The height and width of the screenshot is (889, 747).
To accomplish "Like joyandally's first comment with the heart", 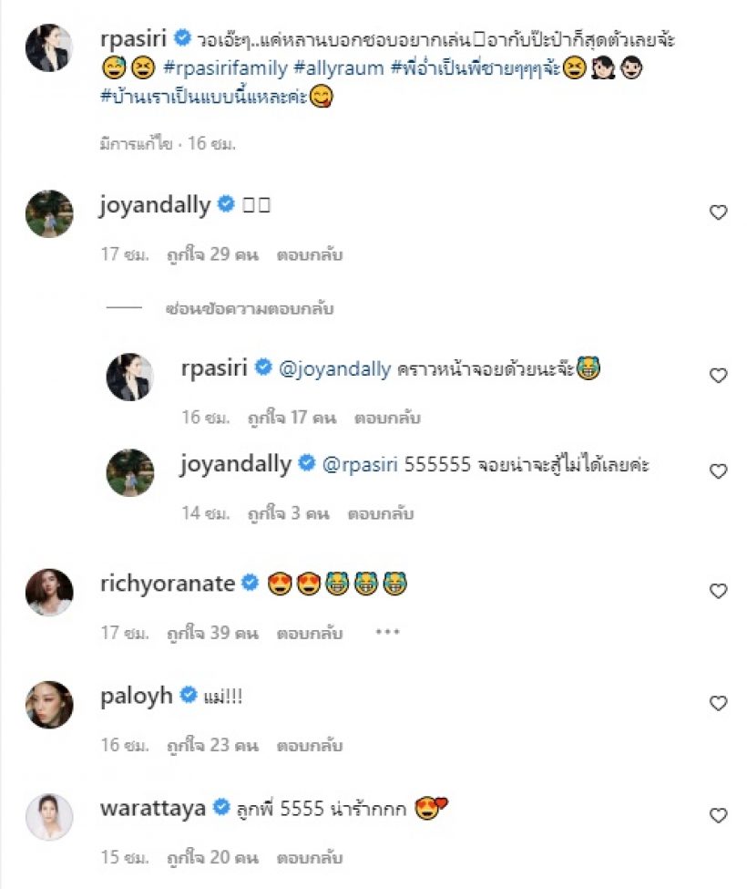I will pos(718,212).
